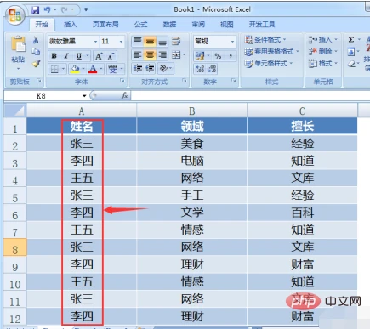
Task: Enable wrap text in the alignment group
Action: tap(176, 42)
